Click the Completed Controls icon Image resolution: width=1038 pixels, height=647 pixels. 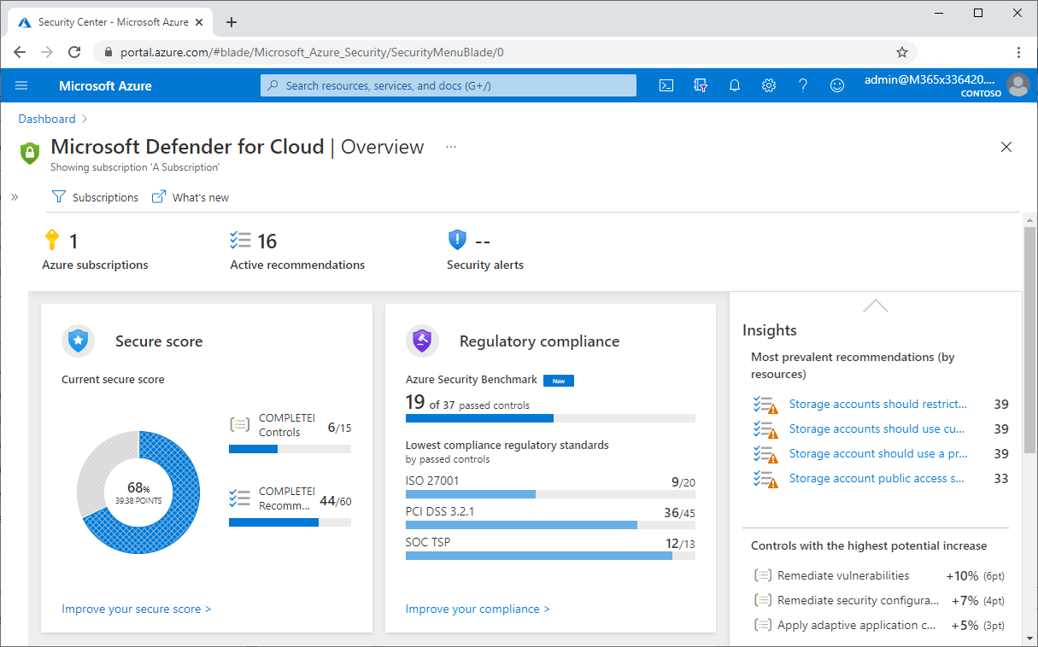pos(240,424)
